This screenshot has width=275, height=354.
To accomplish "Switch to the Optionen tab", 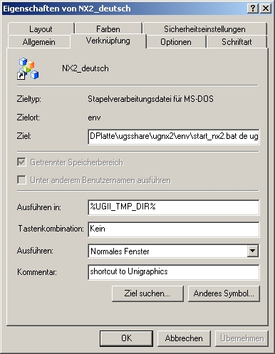I will (x=176, y=42).
